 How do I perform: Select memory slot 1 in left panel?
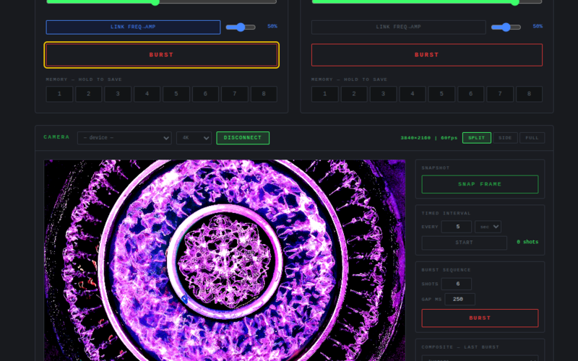click(59, 94)
